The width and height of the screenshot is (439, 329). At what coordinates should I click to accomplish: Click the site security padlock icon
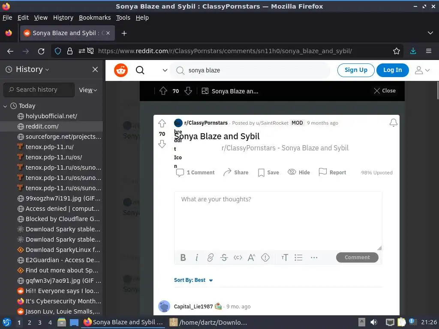[x=70, y=51]
